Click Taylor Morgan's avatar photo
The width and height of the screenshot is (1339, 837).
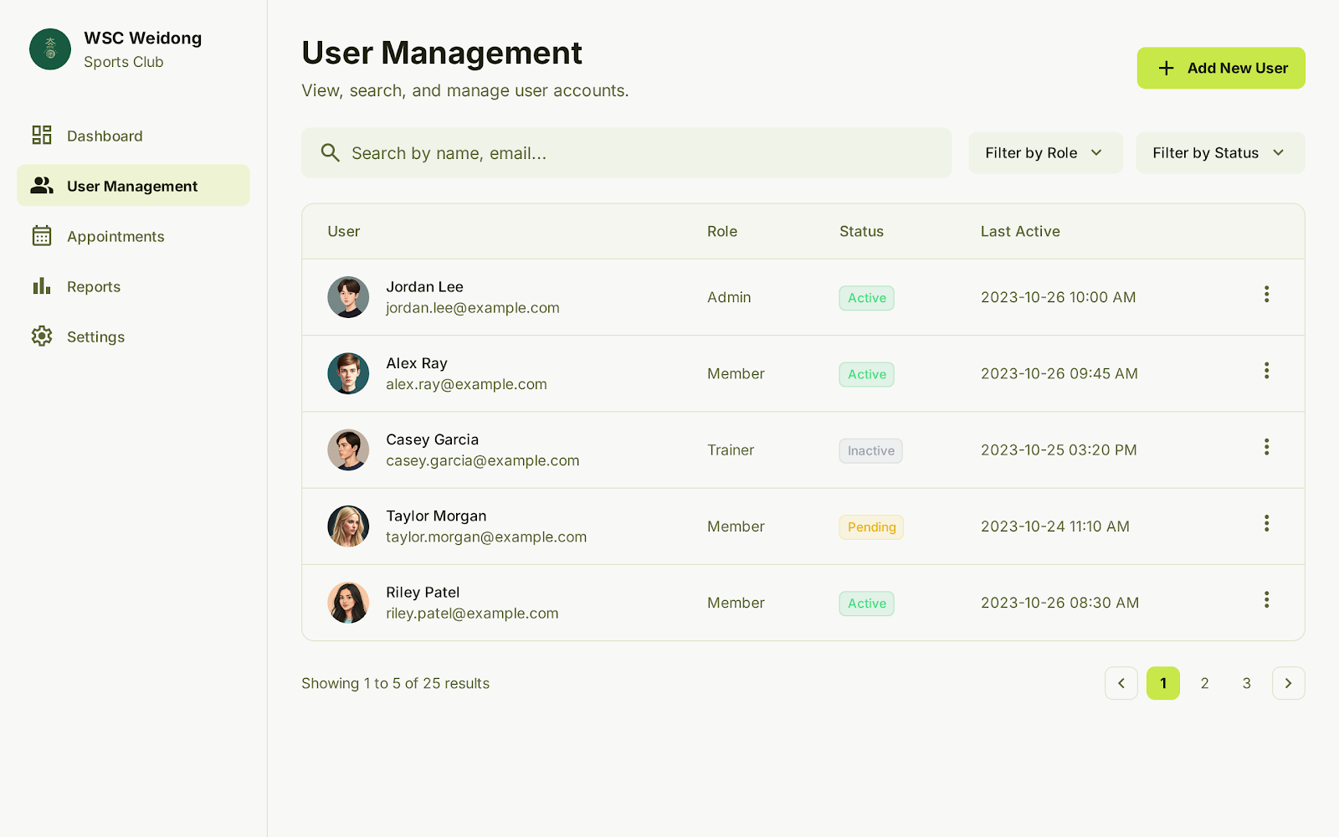click(x=348, y=526)
